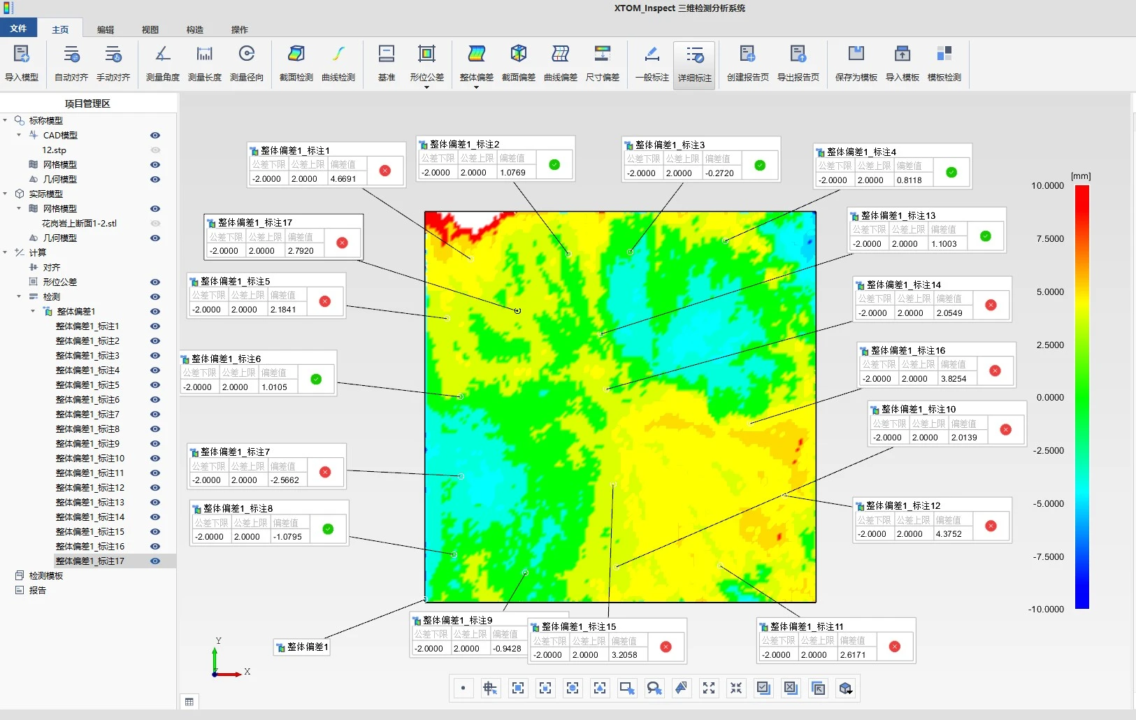Click the expand-arrows fit view icon
Image resolution: width=1136 pixels, height=720 pixels.
[709, 689]
